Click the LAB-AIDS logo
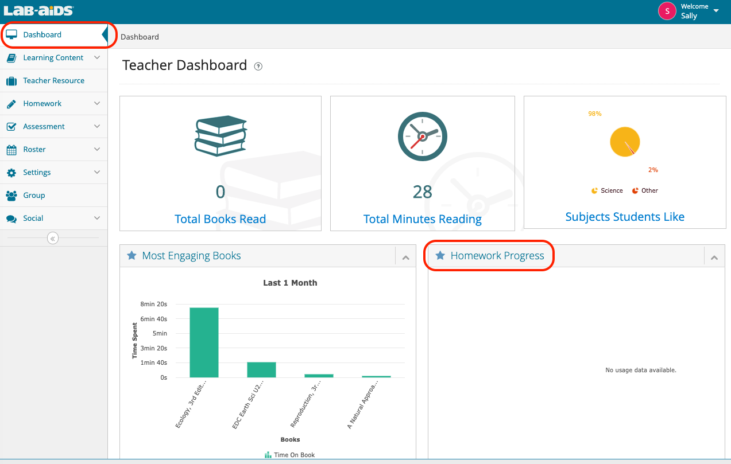Image resolution: width=731 pixels, height=464 pixels. pyautogui.click(x=38, y=11)
